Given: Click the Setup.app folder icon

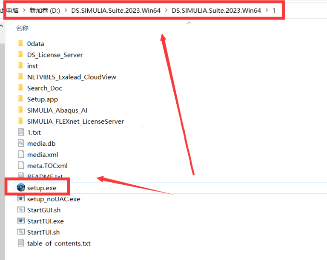Looking at the screenshot, I should coord(20,99).
